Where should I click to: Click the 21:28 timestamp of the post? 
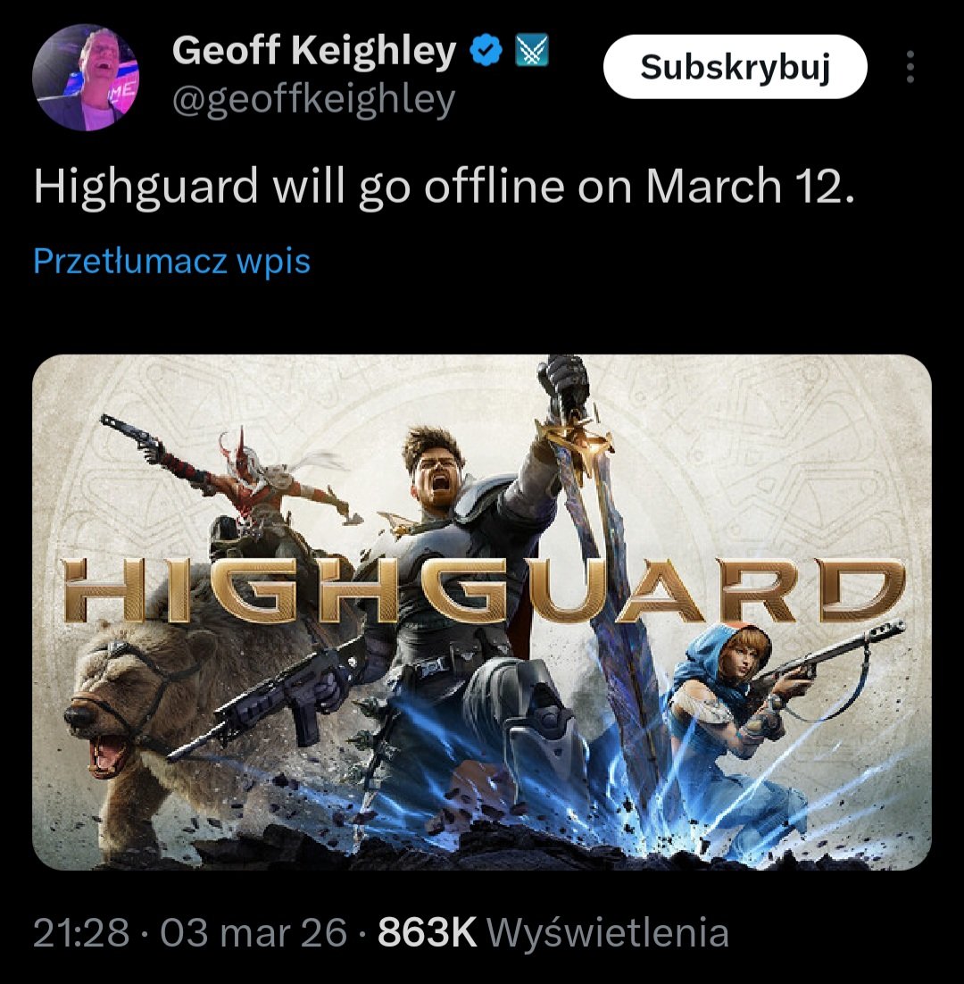point(81,932)
